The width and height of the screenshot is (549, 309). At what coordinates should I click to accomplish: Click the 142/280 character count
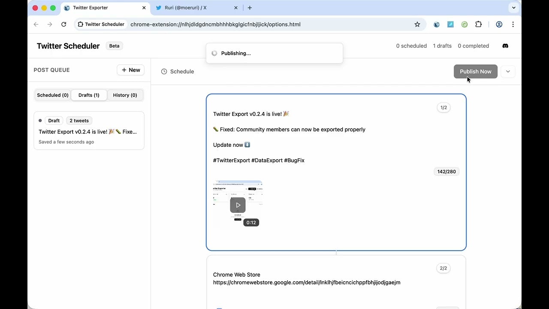click(446, 172)
